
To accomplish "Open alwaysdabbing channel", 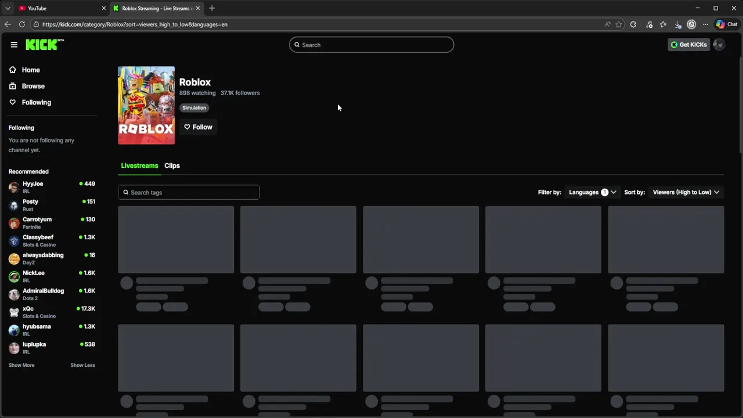I will coord(52,258).
